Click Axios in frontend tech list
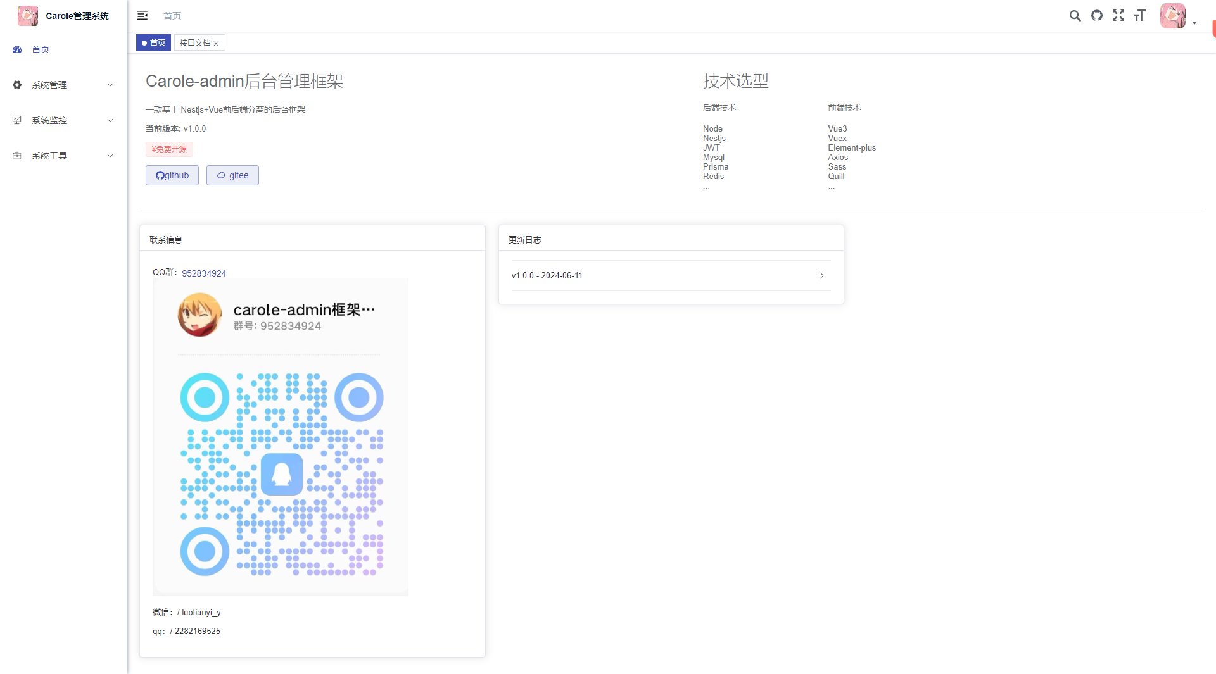 pyautogui.click(x=838, y=157)
